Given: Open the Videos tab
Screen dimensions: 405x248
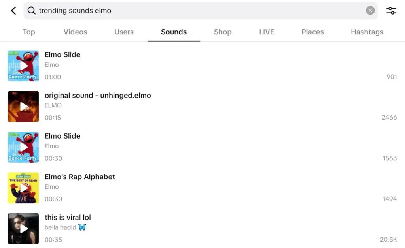Looking at the screenshot, I should pyautogui.click(x=75, y=32).
